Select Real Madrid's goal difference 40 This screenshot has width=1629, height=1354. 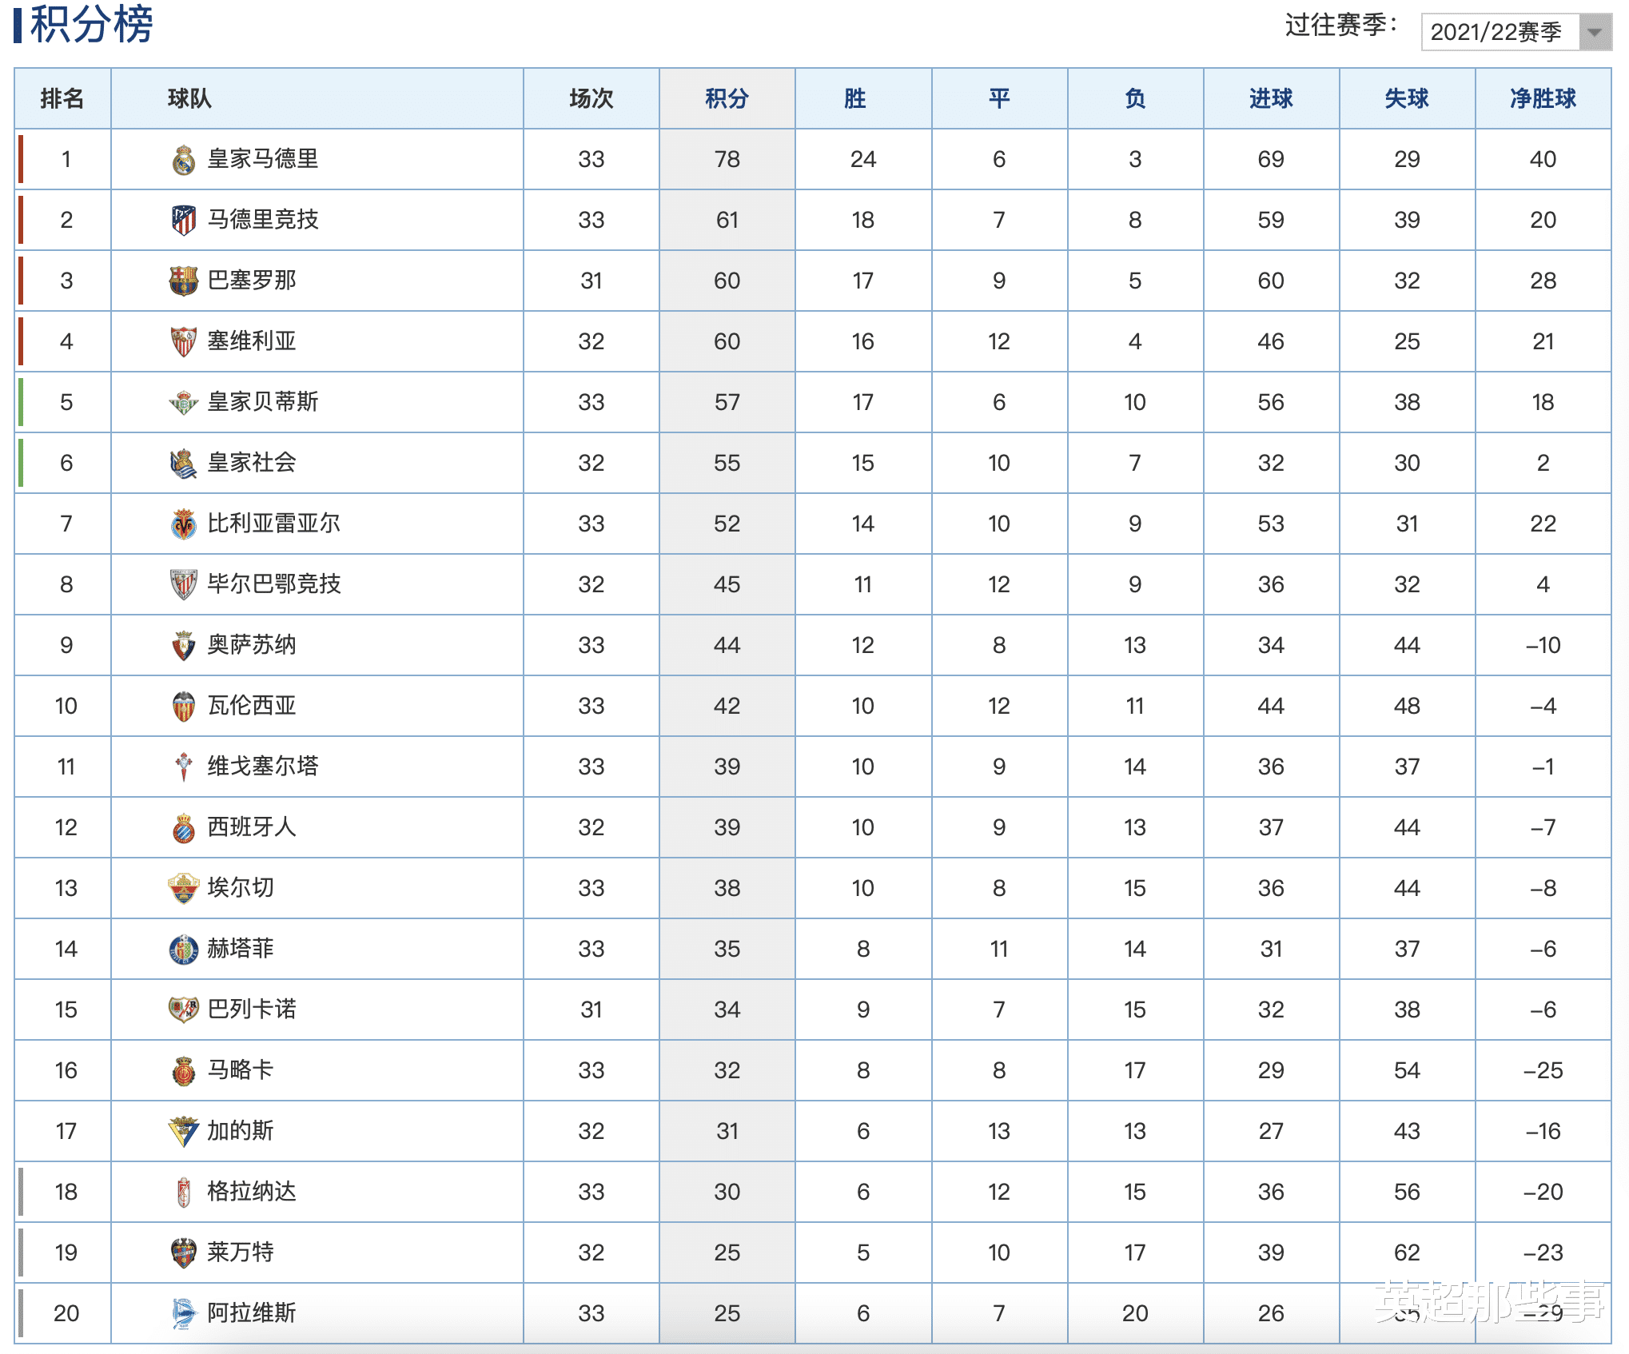[x=1543, y=159]
